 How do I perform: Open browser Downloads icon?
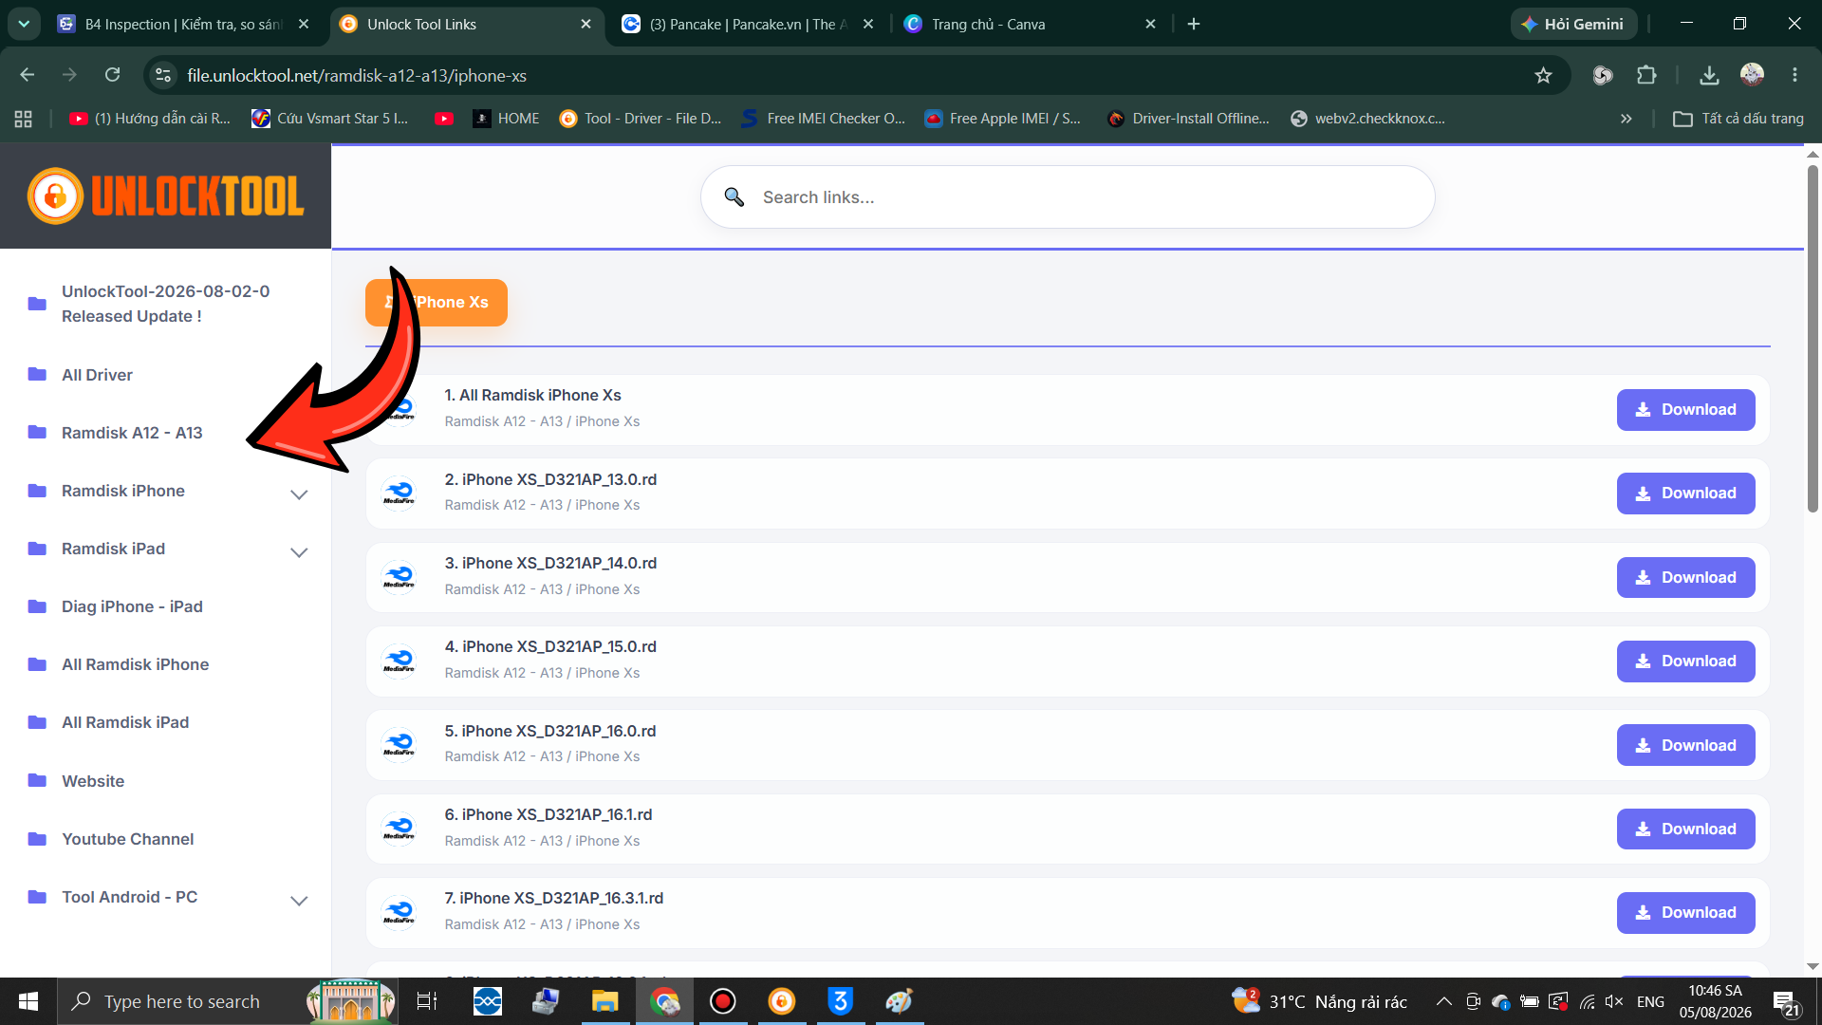coord(1709,75)
